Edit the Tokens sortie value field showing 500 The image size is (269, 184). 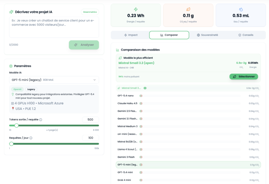coord(91,120)
